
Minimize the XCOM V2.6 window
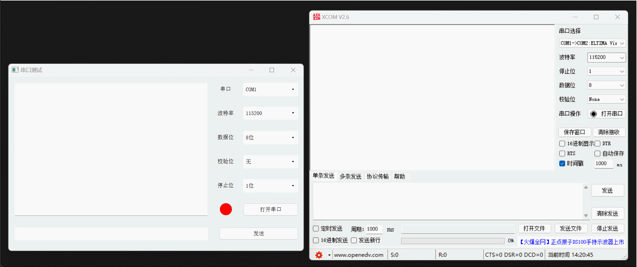575,17
